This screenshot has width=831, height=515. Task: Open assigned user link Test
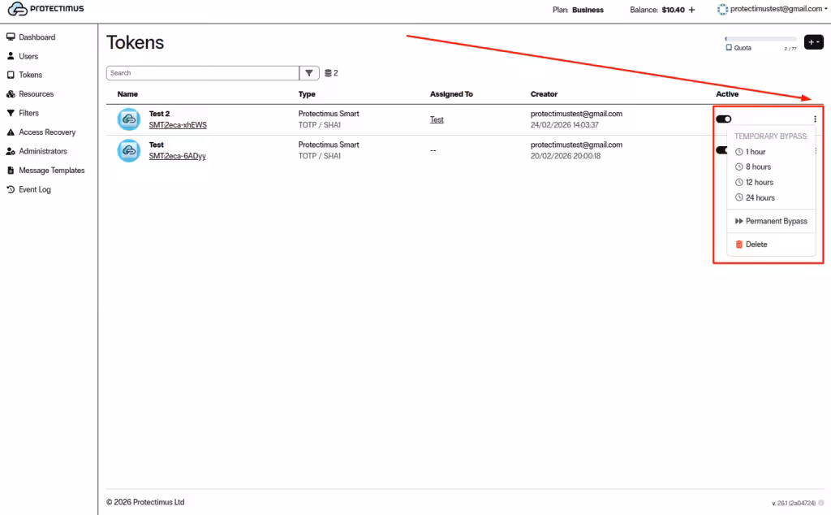[x=437, y=119]
